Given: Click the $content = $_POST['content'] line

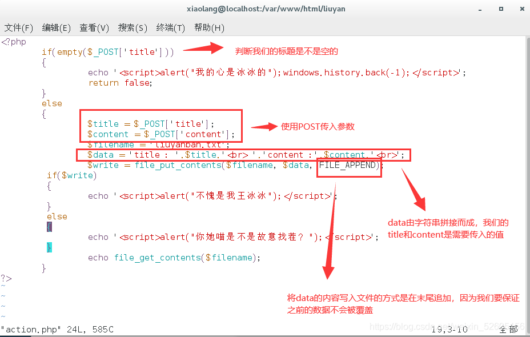Looking at the screenshot, I should click(160, 134).
